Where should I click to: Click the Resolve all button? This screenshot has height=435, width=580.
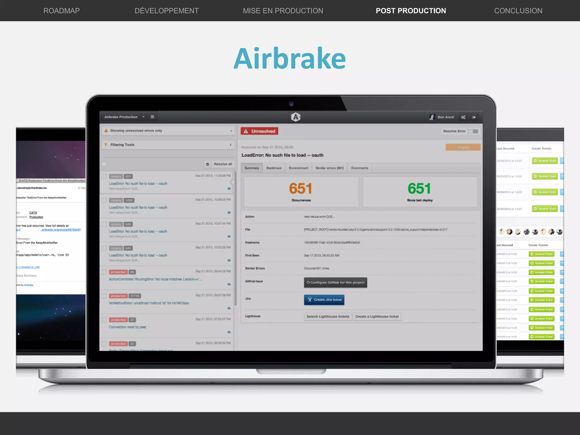219,164
